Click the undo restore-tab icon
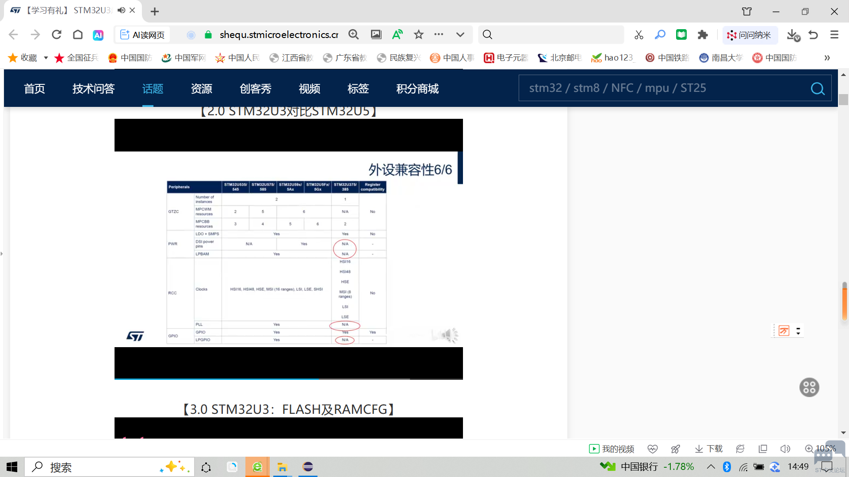This screenshot has height=477, width=849. pyautogui.click(x=813, y=34)
